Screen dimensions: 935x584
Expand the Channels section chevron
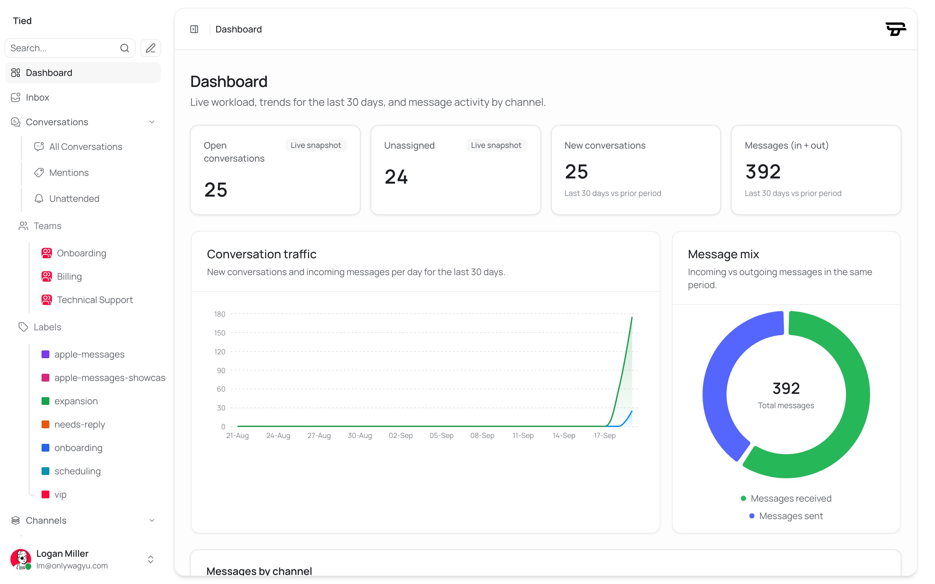[152, 520]
